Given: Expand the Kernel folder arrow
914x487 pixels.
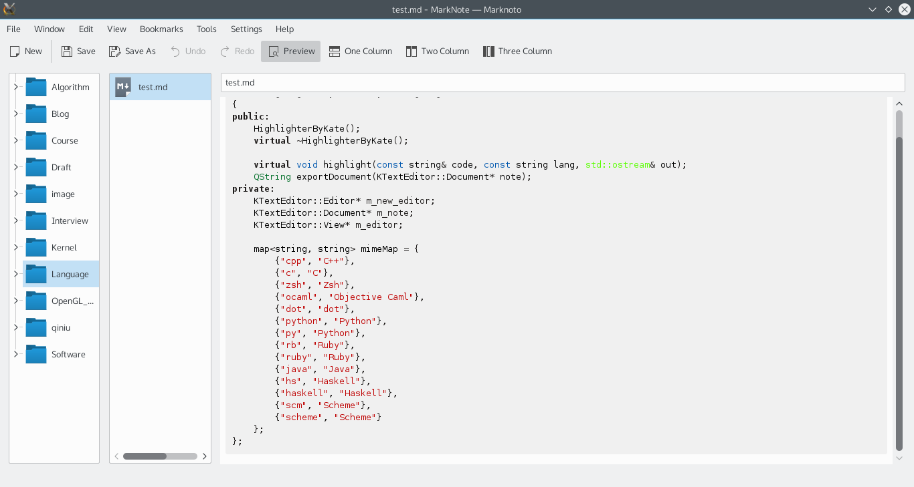Looking at the screenshot, I should pos(16,247).
